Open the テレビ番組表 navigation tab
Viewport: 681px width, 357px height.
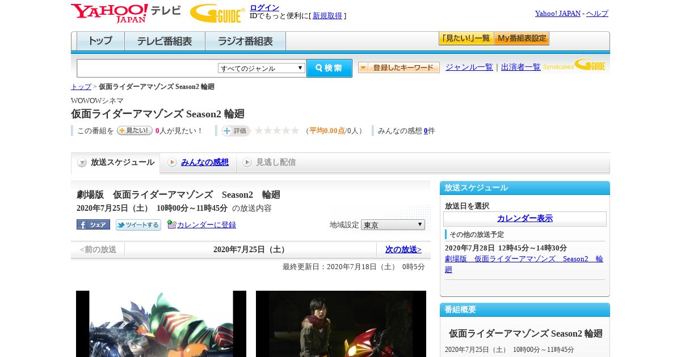coord(165,41)
